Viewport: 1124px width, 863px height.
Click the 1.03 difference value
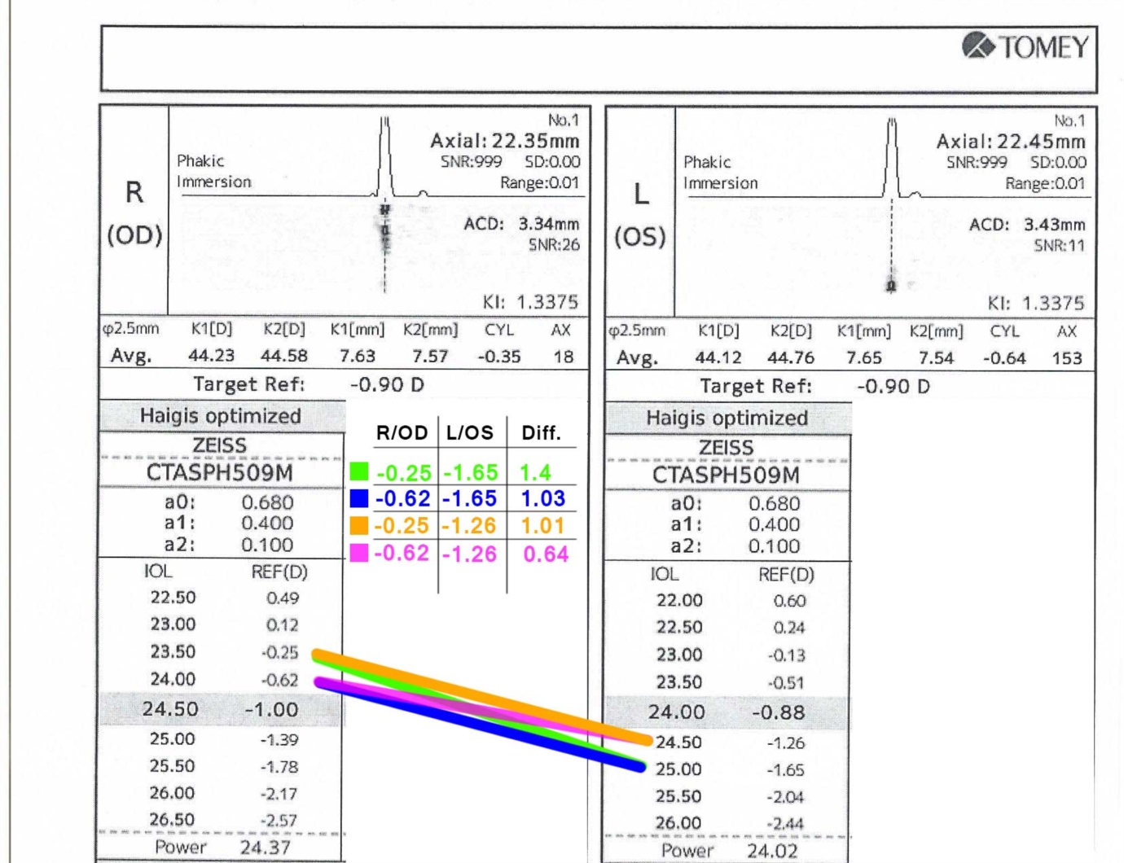point(543,498)
